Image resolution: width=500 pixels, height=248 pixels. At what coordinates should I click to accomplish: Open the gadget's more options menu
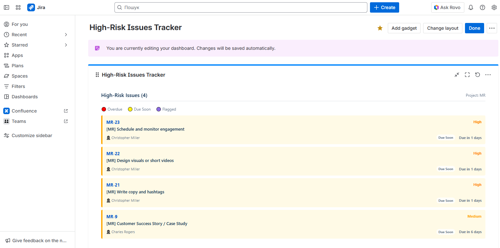coord(488,75)
